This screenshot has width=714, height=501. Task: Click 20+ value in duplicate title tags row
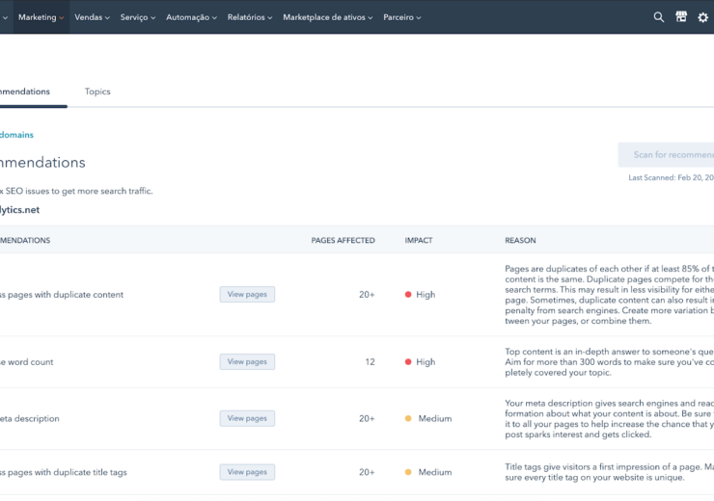click(367, 472)
